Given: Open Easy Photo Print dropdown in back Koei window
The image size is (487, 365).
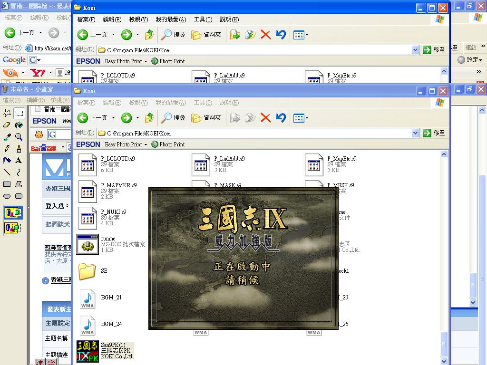Looking at the screenshot, I should (x=146, y=61).
